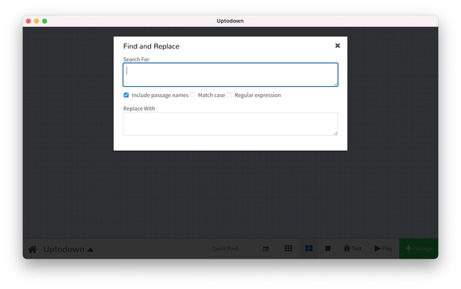The width and height of the screenshot is (461, 289).
Task: Click in the Search For text field
Action: (x=230, y=74)
